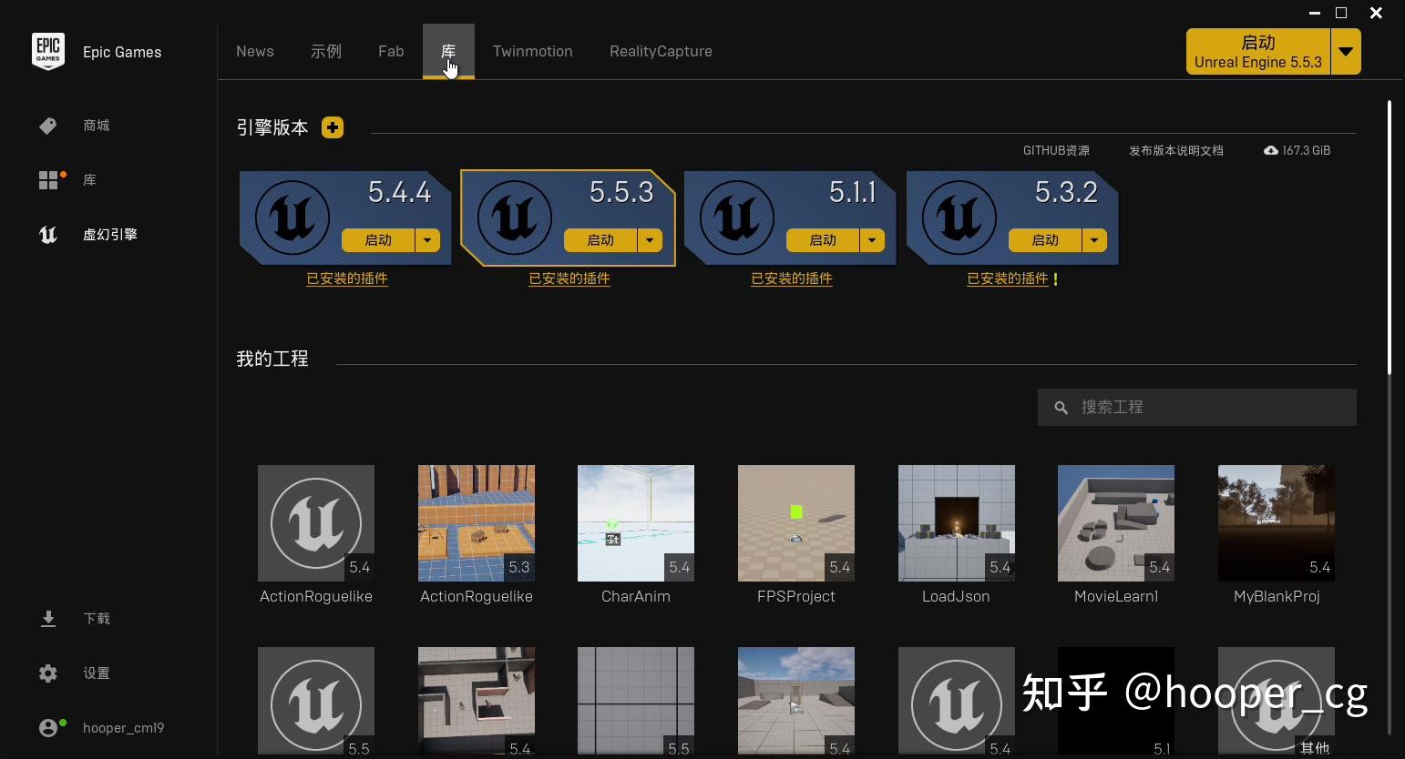Open launch options dropdown on engine 5.1.1
Viewport: 1405px width, 759px height.
[x=872, y=240]
